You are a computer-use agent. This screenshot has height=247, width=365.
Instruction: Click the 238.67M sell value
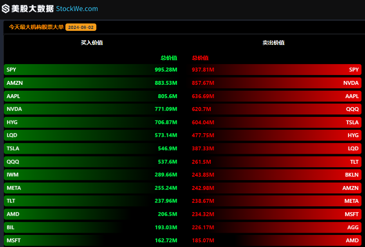pyautogui.click(x=203, y=201)
